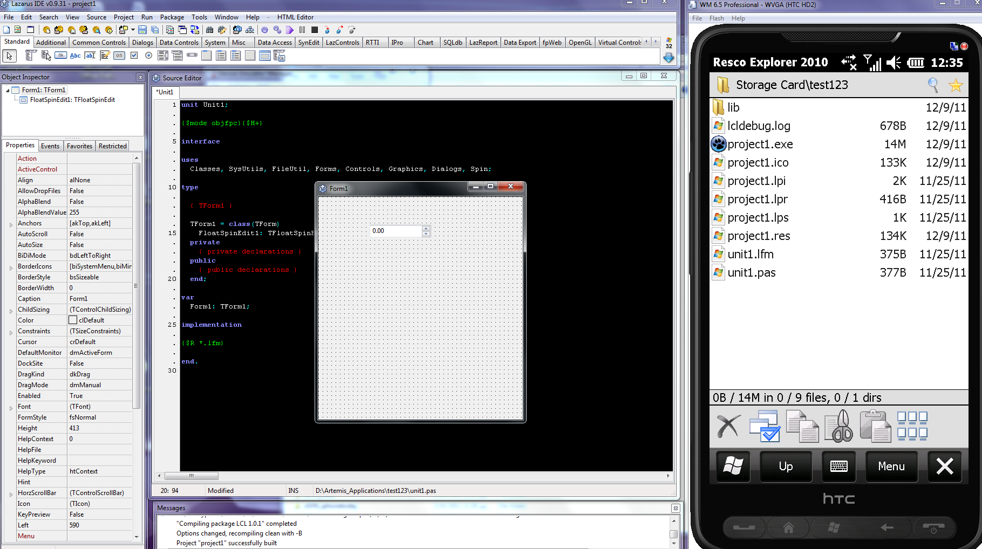Click the clipboard Paste icon in Resco Explorer
The width and height of the screenshot is (982, 549).
875,426
